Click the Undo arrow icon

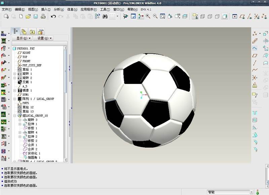click(x=53, y=16)
